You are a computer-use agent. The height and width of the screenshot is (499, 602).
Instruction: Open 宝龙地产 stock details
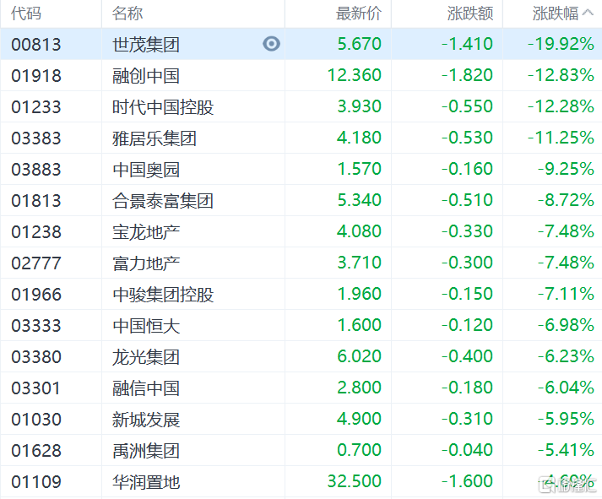[146, 232]
